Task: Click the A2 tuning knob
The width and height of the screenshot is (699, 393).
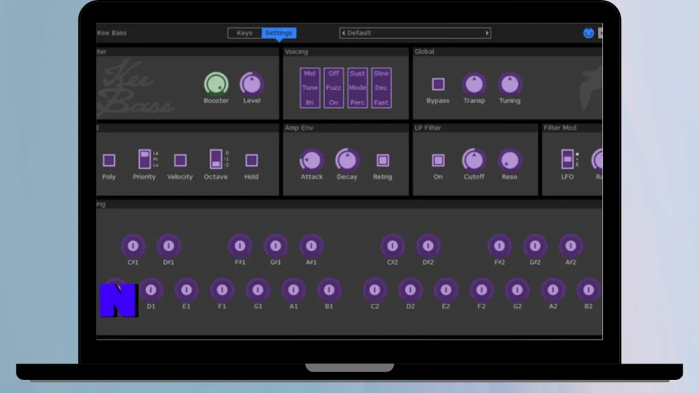Action: pos(553,290)
